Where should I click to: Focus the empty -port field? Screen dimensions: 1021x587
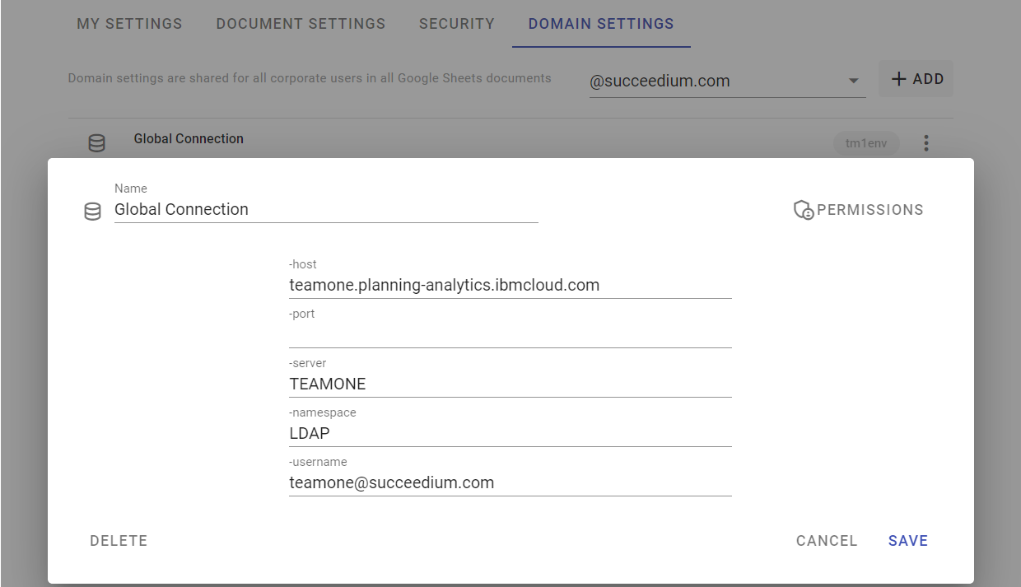click(510, 335)
